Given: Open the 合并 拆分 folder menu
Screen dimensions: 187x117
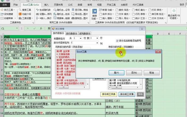Looking at the screenshot, I should 106,14.
